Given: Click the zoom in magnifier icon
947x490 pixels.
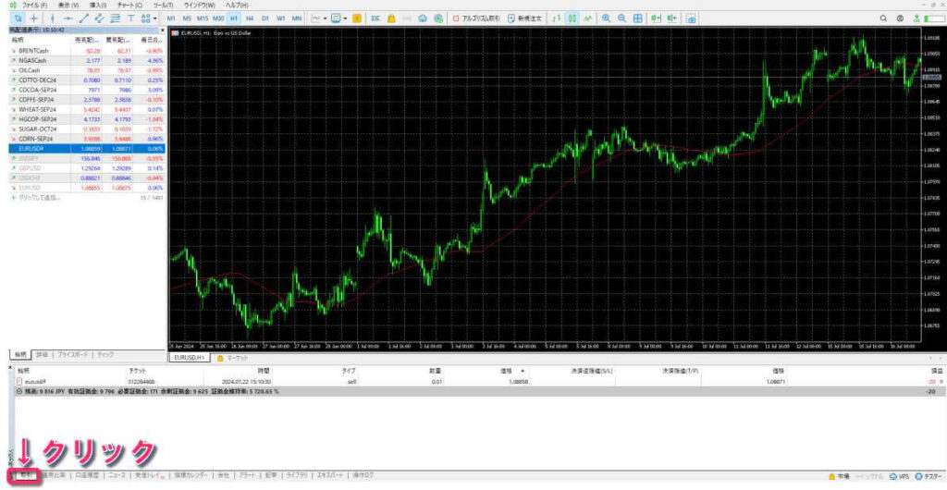Looking at the screenshot, I should pyautogui.click(x=606, y=18).
